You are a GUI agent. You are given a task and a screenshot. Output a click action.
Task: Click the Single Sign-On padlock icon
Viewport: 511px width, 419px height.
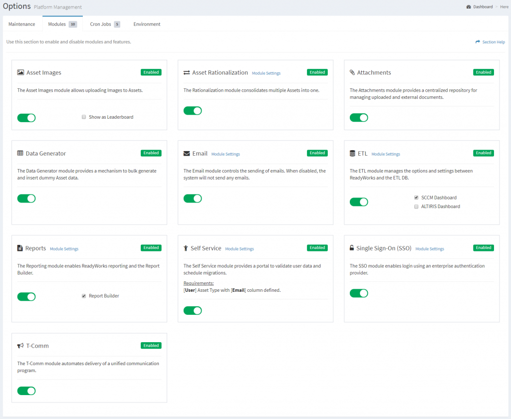tap(351, 248)
